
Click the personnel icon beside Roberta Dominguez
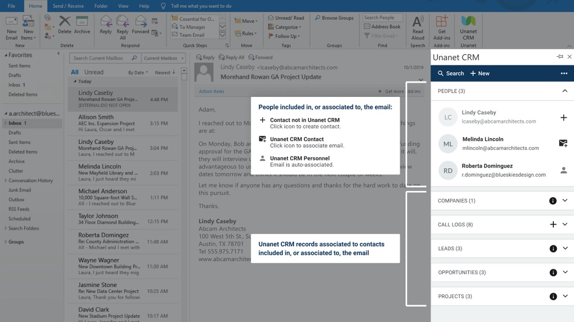click(563, 170)
